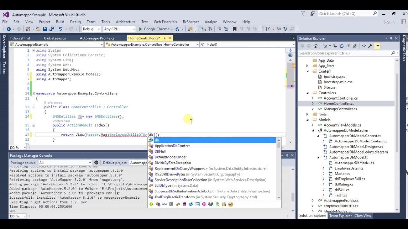This screenshot has height=229, width=408.
Task: Switch to the AutomapperProfile.cs tab
Action: [x=97, y=38]
